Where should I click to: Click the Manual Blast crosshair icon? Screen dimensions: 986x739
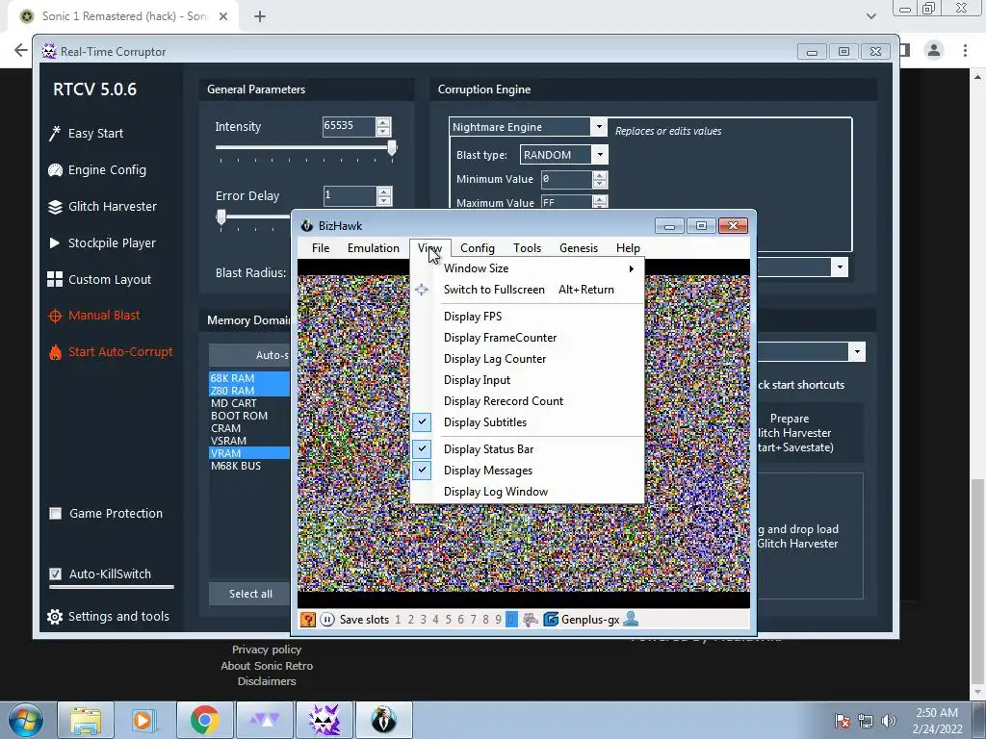tap(55, 316)
